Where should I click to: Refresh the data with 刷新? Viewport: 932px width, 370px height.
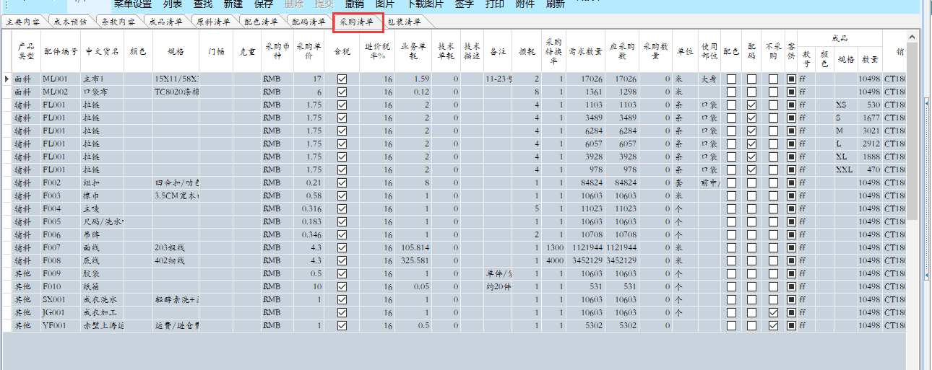556,4
